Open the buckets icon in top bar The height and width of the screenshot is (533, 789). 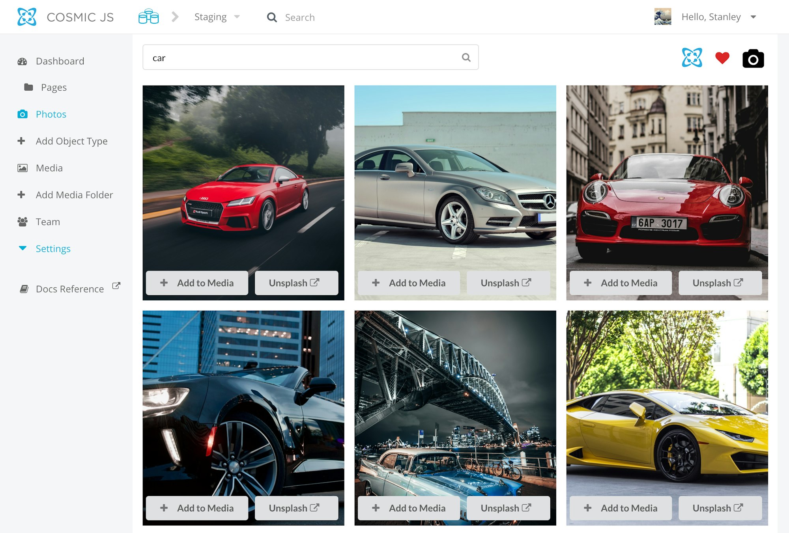pyautogui.click(x=148, y=17)
